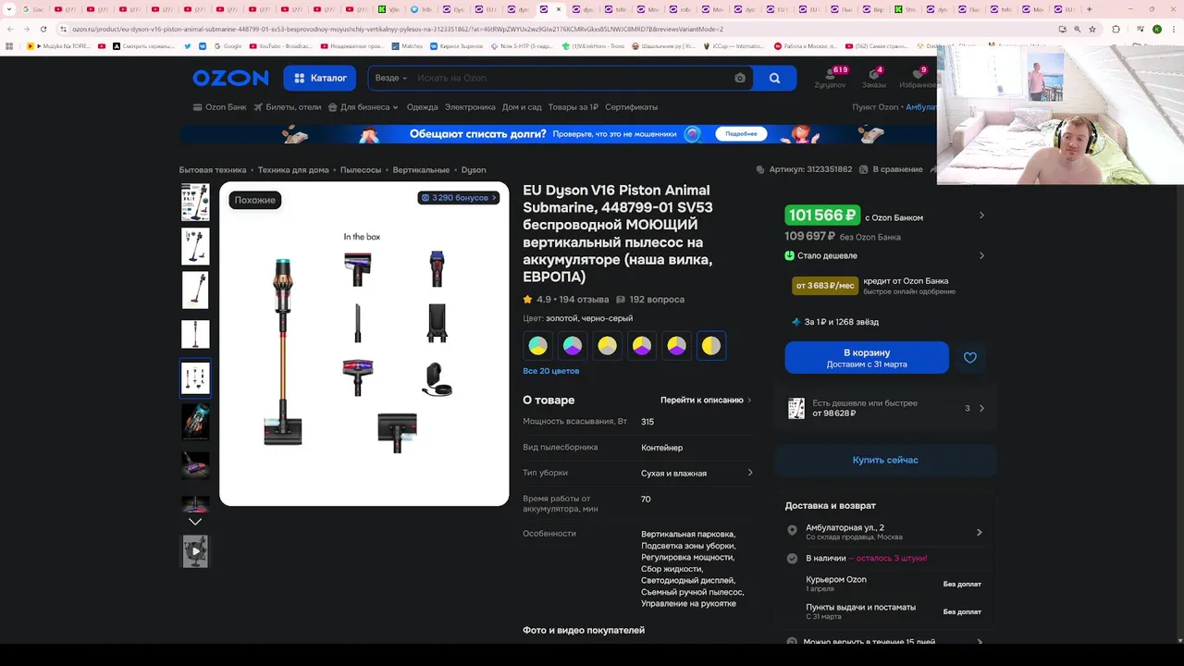
Task: Click Подробнее on the debt banner
Action: (x=741, y=134)
